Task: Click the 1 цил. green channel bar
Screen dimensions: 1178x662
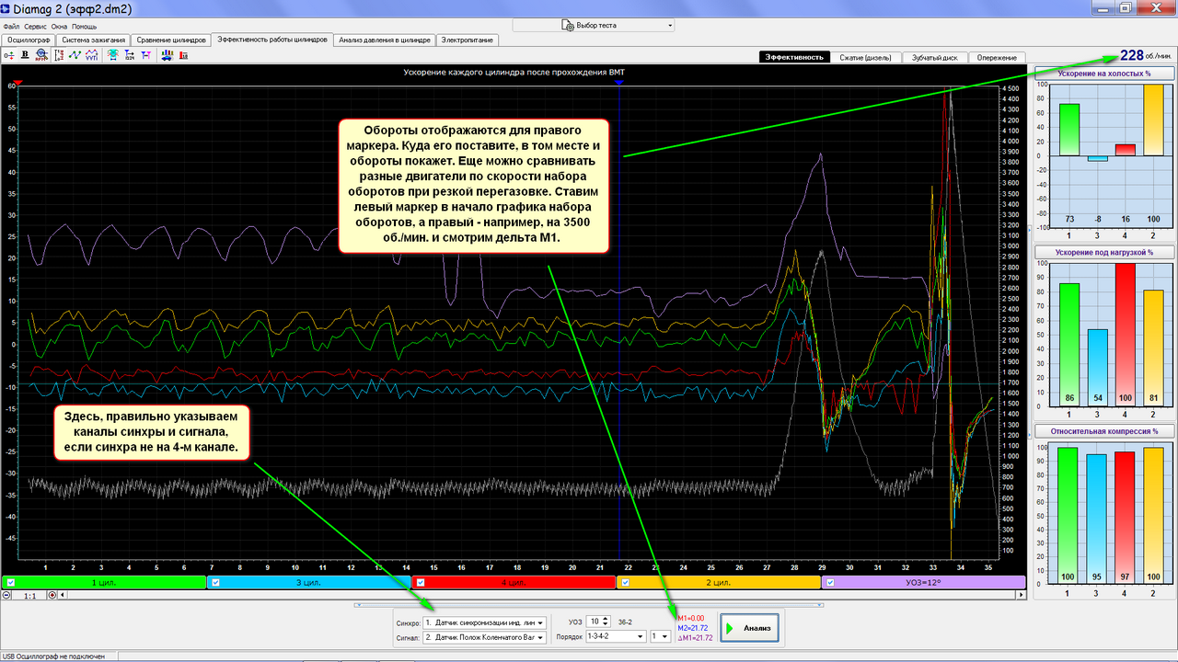Action: point(104,582)
